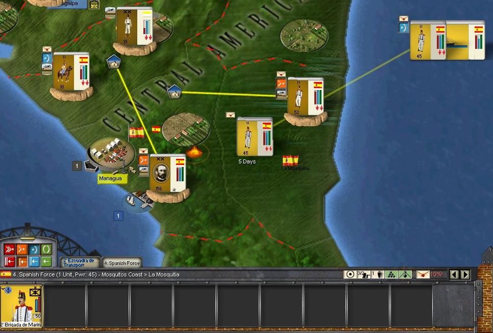Image resolution: width=493 pixels, height=333 pixels.
Task: Click the Managua city settlement on the map
Action: (x=111, y=153)
